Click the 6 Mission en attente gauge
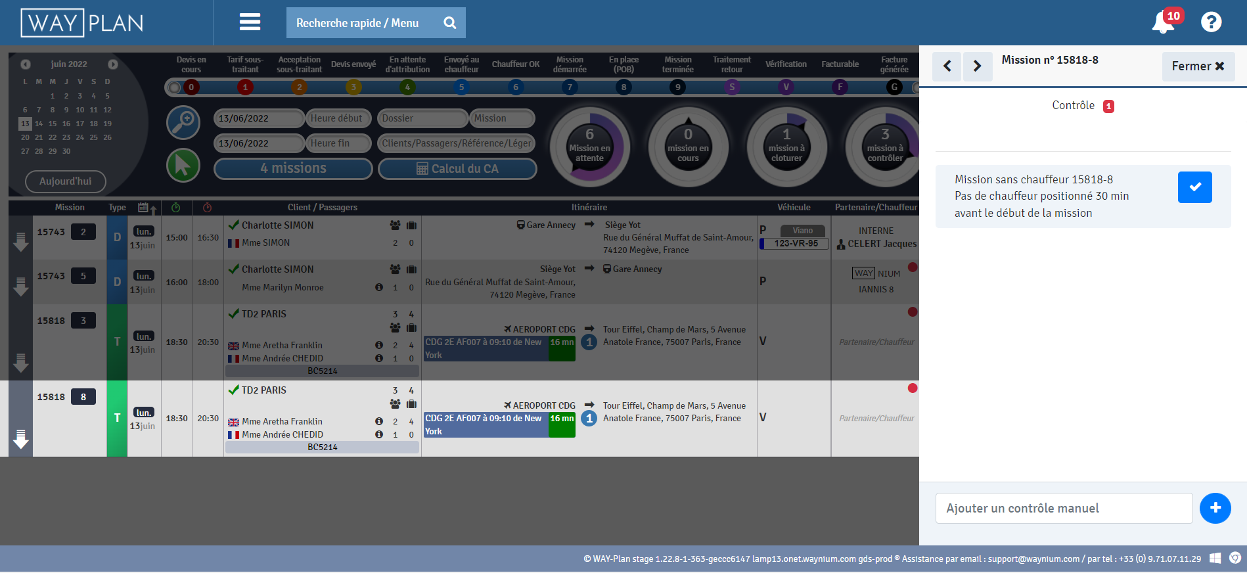This screenshot has height=573, width=1247. click(x=589, y=147)
